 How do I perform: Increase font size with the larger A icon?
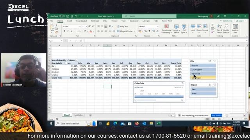point(89,26)
